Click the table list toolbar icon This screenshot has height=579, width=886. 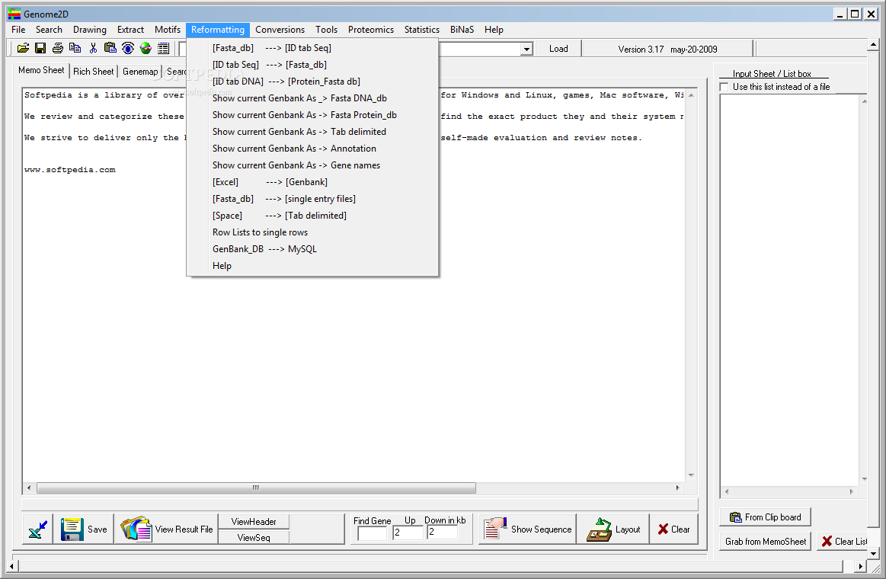click(x=163, y=49)
